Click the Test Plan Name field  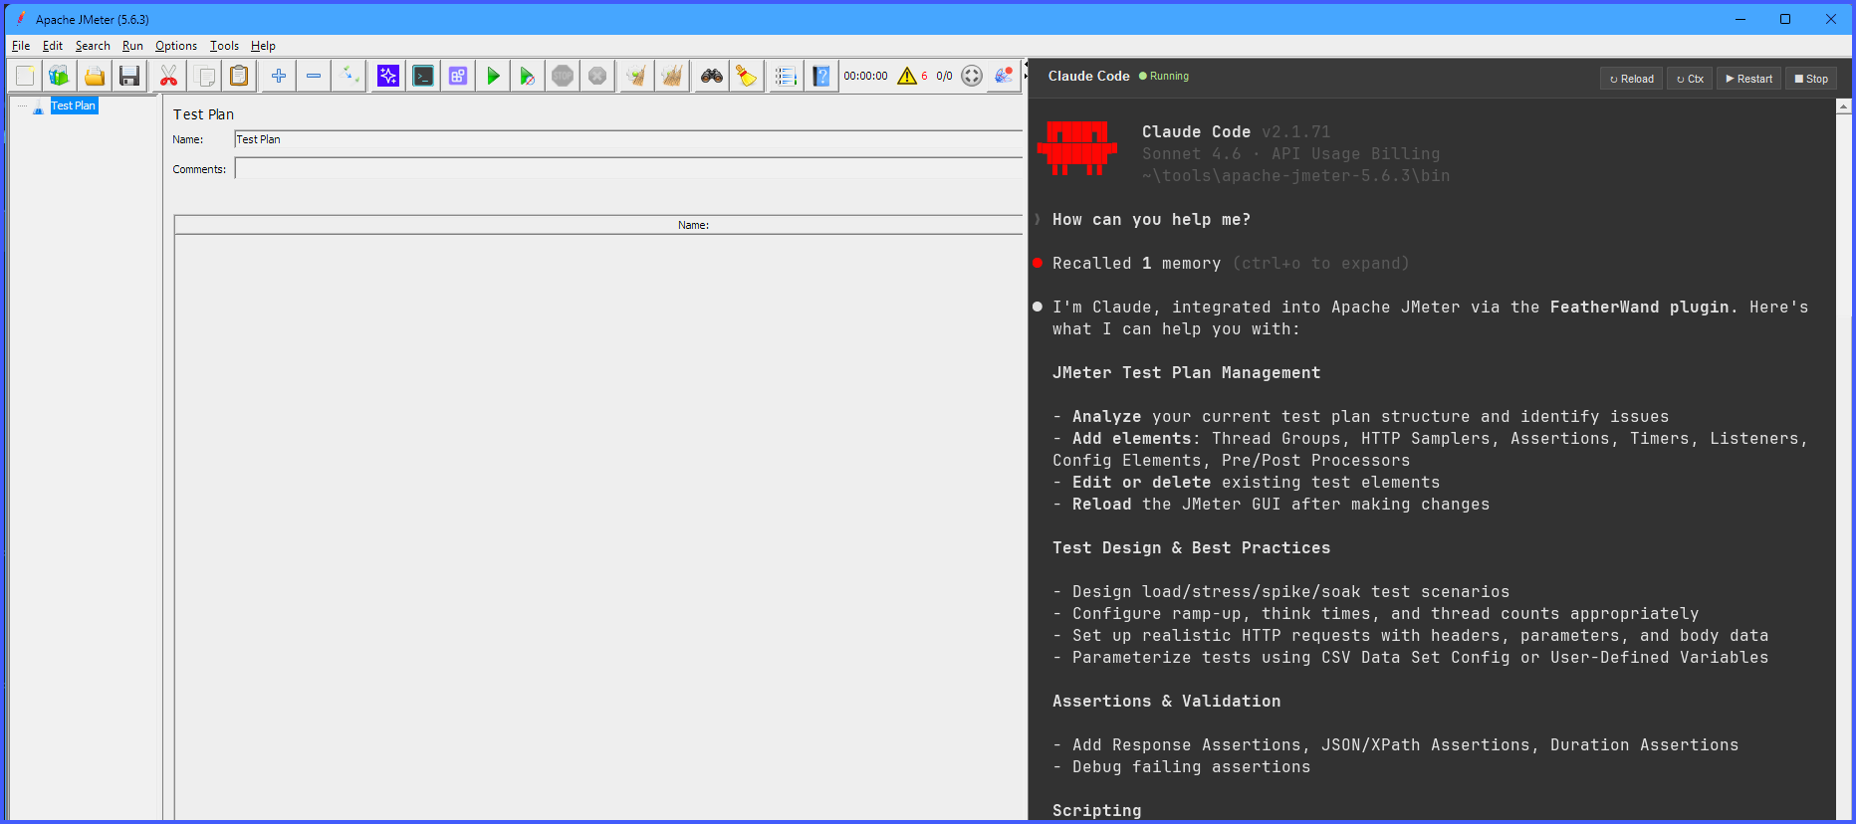pos(628,139)
